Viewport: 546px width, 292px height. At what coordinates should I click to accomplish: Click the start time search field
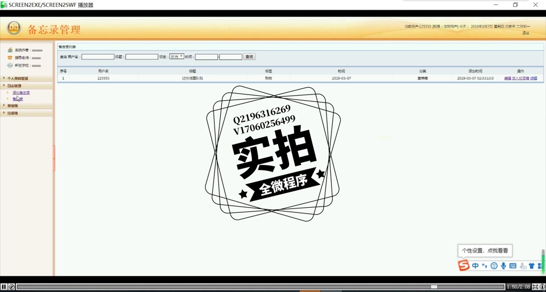[x=206, y=57]
